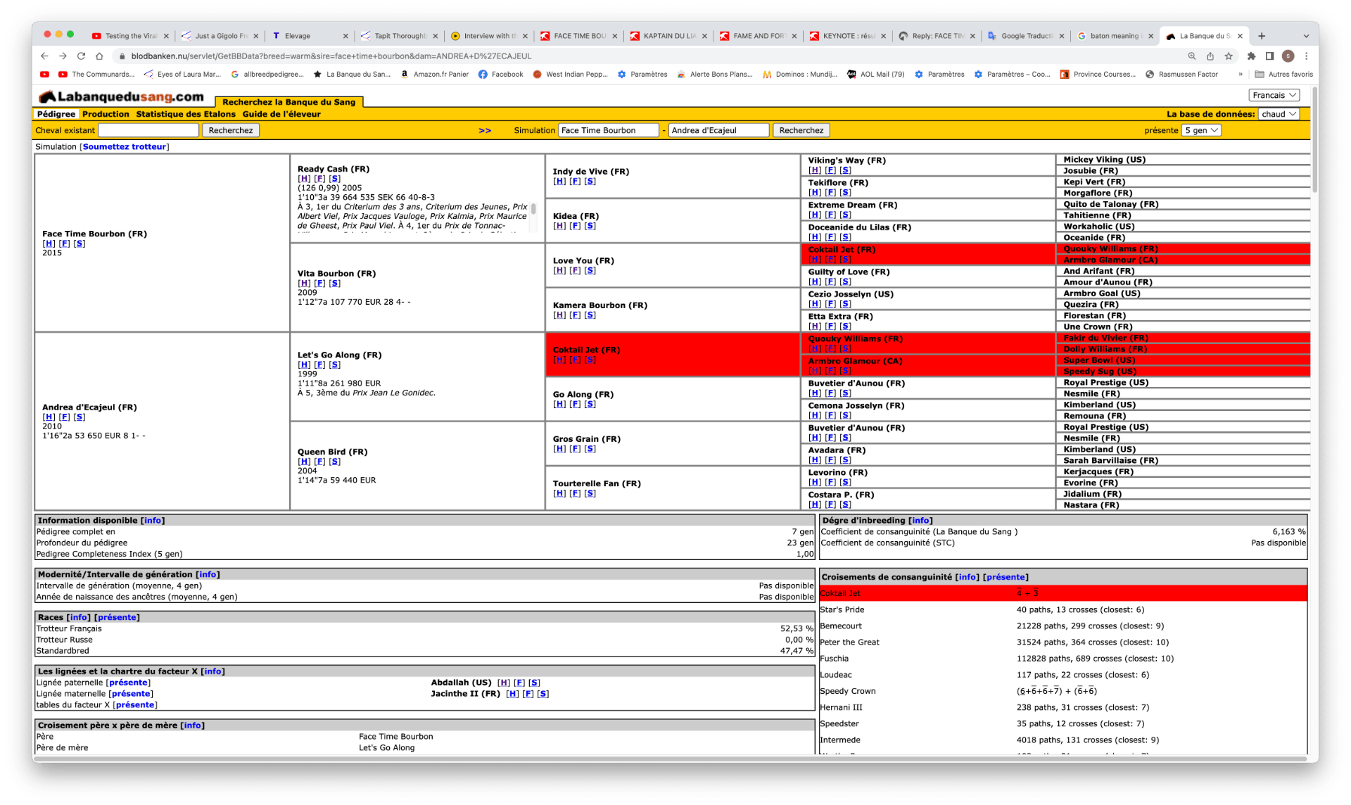Click info link for Croisements de consanguinité
The width and height of the screenshot is (1351, 805).
[x=967, y=577]
